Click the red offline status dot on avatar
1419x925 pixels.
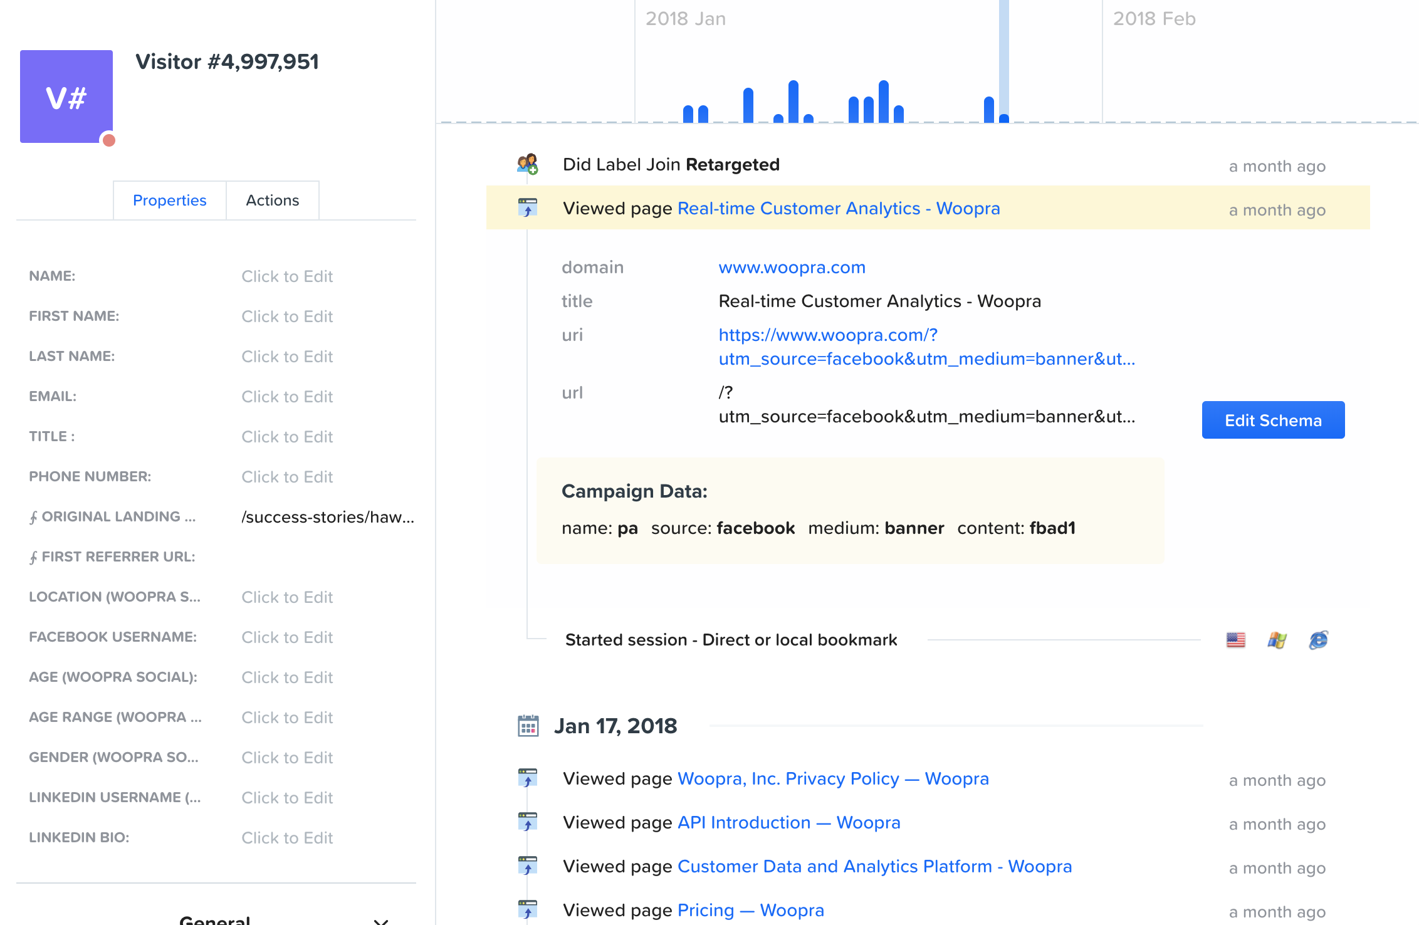(x=109, y=140)
